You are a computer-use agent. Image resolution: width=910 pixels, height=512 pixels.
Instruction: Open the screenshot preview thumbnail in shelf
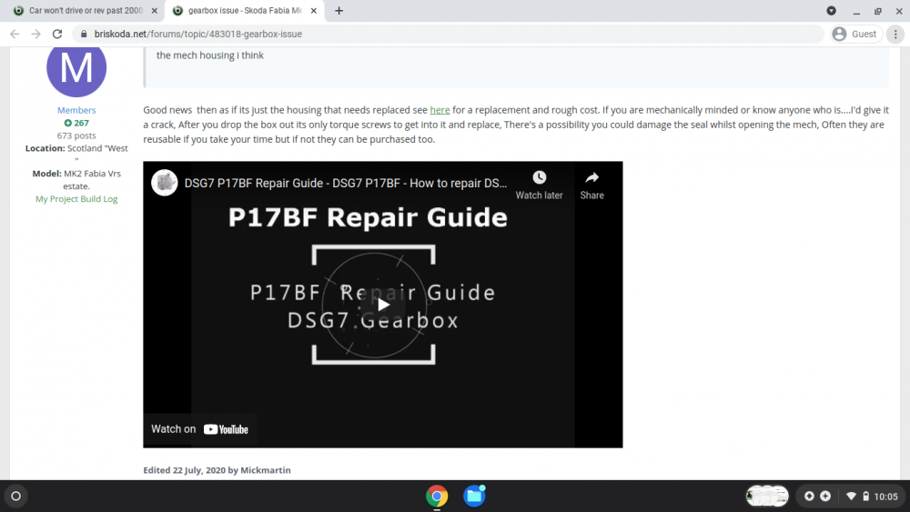(766, 497)
